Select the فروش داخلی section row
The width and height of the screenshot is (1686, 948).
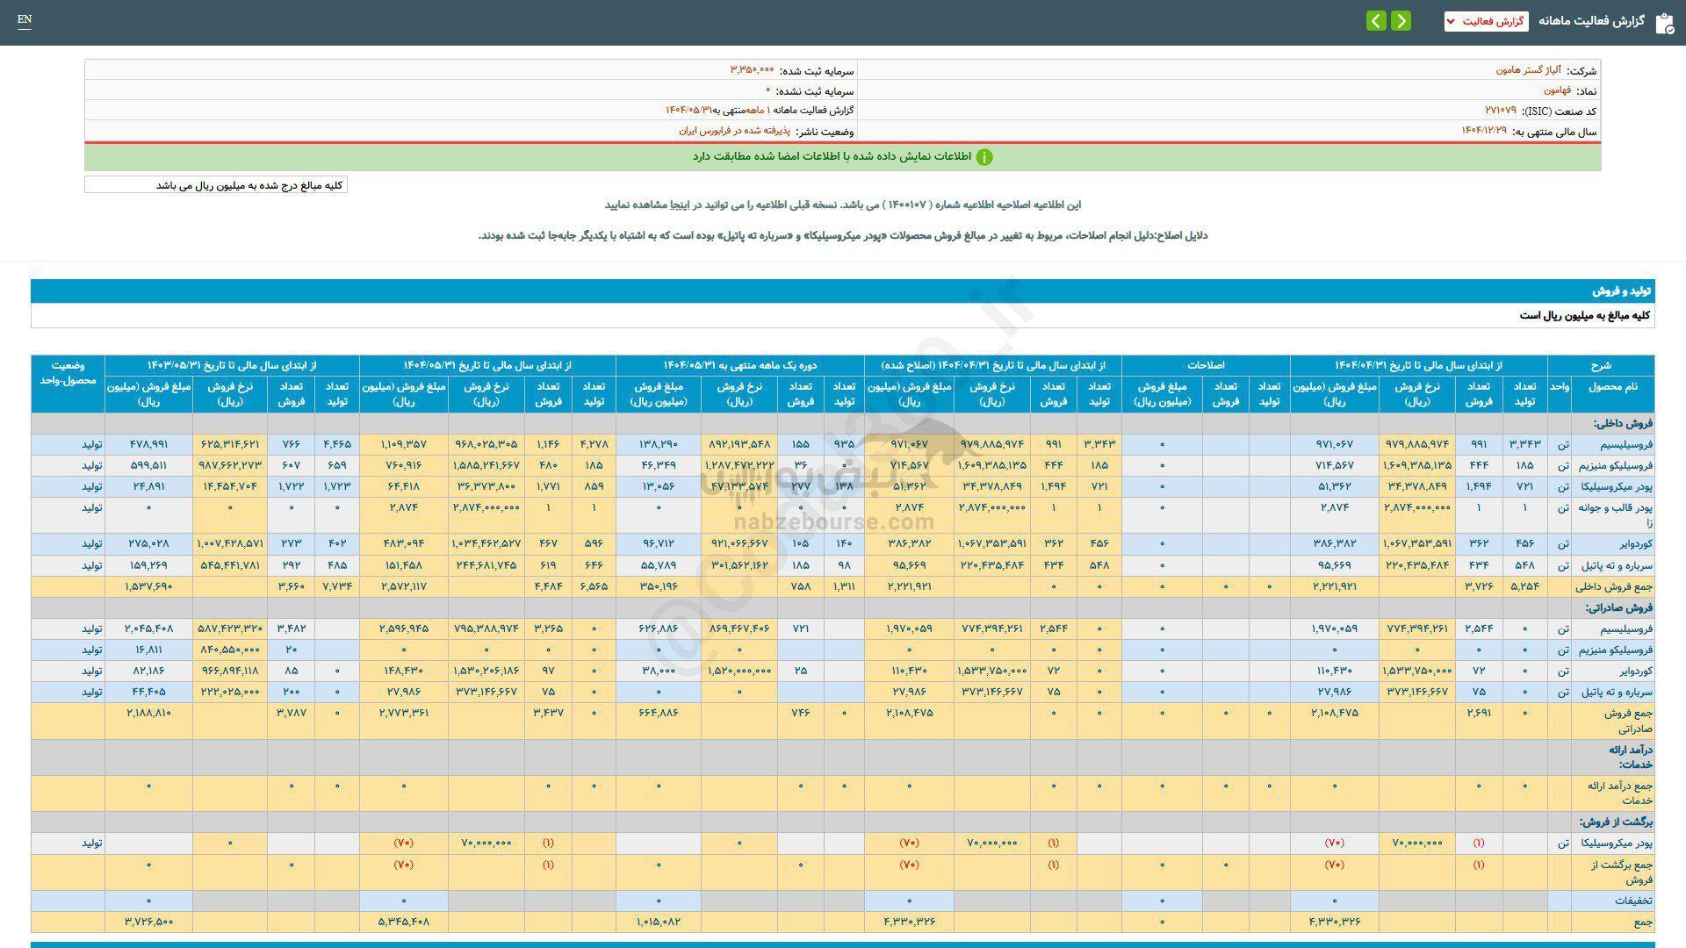[1623, 423]
